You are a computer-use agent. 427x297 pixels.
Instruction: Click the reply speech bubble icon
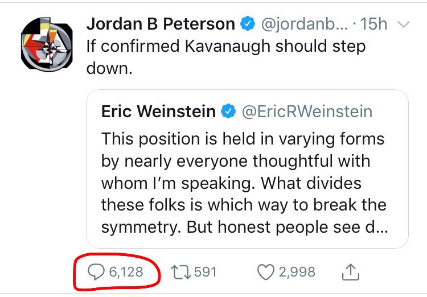[96, 272]
